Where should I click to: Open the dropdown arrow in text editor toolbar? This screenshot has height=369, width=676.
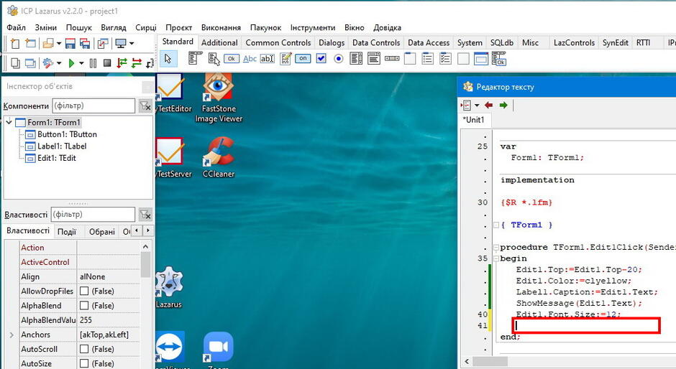coord(477,105)
